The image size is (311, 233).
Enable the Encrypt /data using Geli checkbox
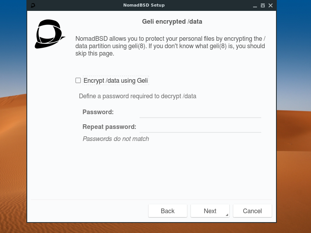click(78, 80)
